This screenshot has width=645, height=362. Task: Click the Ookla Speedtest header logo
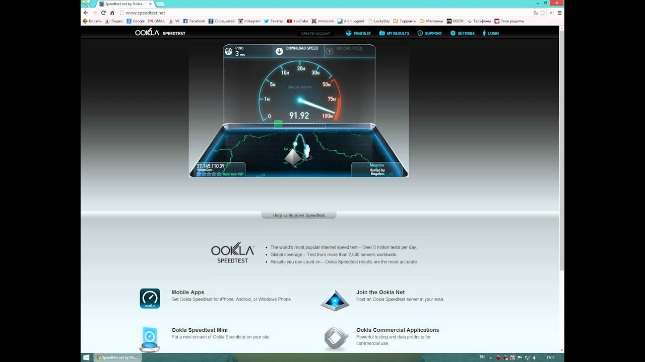point(160,33)
